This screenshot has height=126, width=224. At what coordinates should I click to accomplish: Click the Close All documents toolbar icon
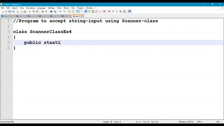(x=21, y=12)
